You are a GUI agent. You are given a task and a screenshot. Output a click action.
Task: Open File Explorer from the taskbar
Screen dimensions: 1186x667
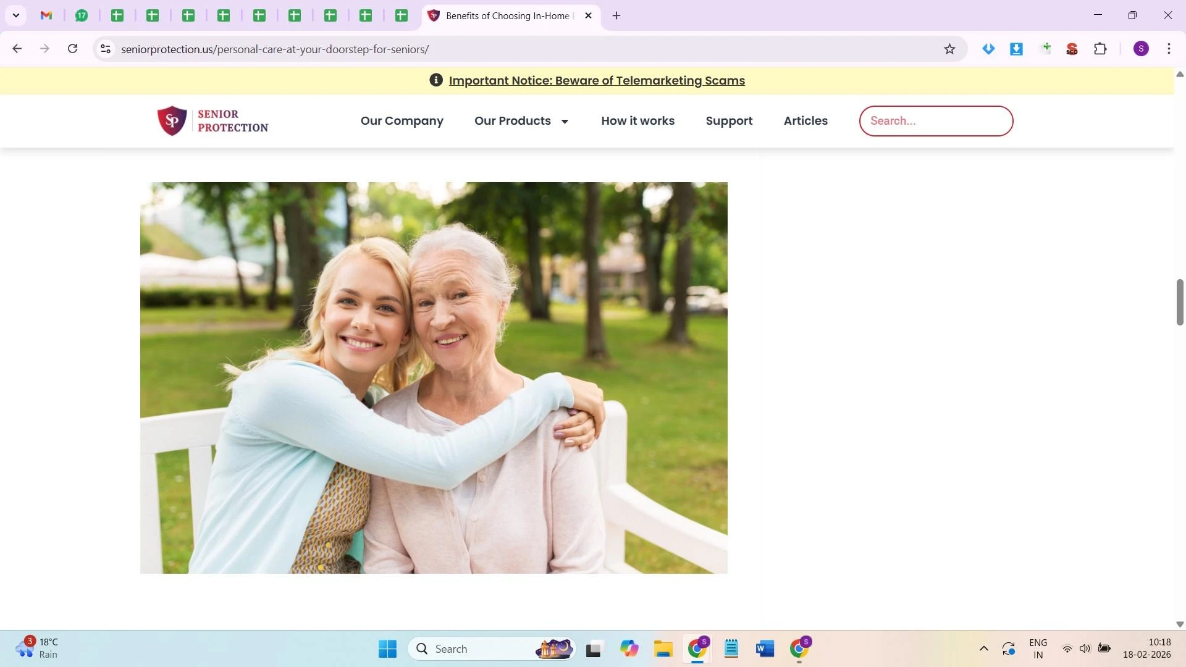coord(663,649)
